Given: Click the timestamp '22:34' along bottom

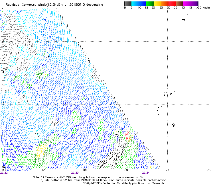Looking at the screenshot, I should [x=146, y=173].
